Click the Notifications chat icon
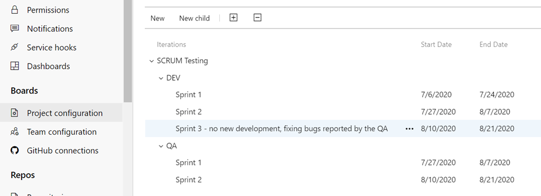 [14, 29]
